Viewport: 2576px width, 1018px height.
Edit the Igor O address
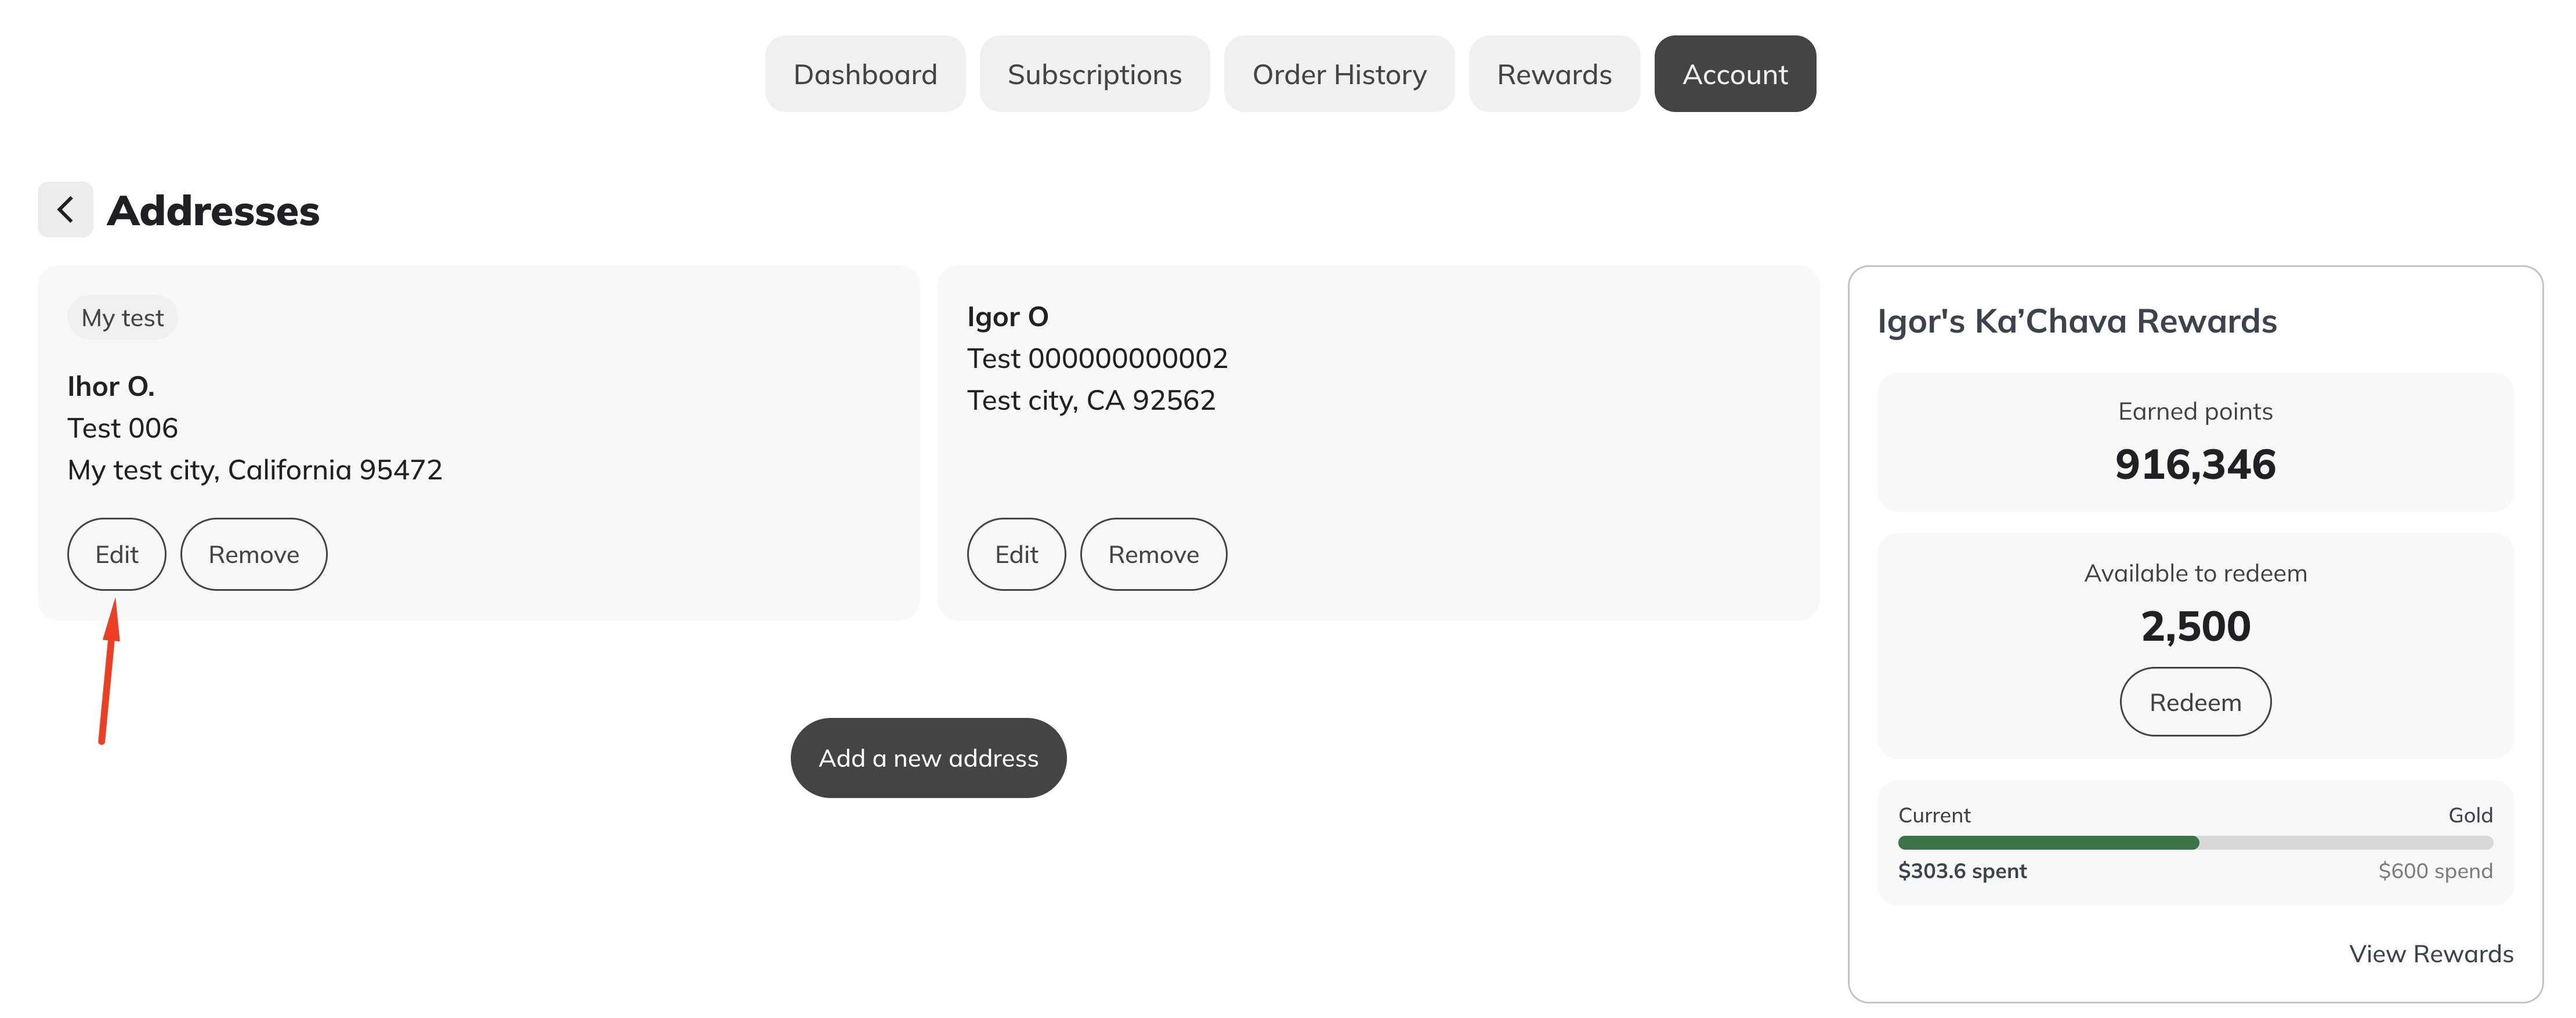pyautogui.click(x=1016, y=554)
